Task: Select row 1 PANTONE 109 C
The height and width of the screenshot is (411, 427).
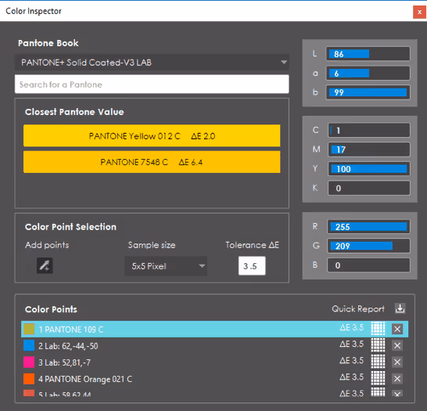Action: tap(214, 329)
